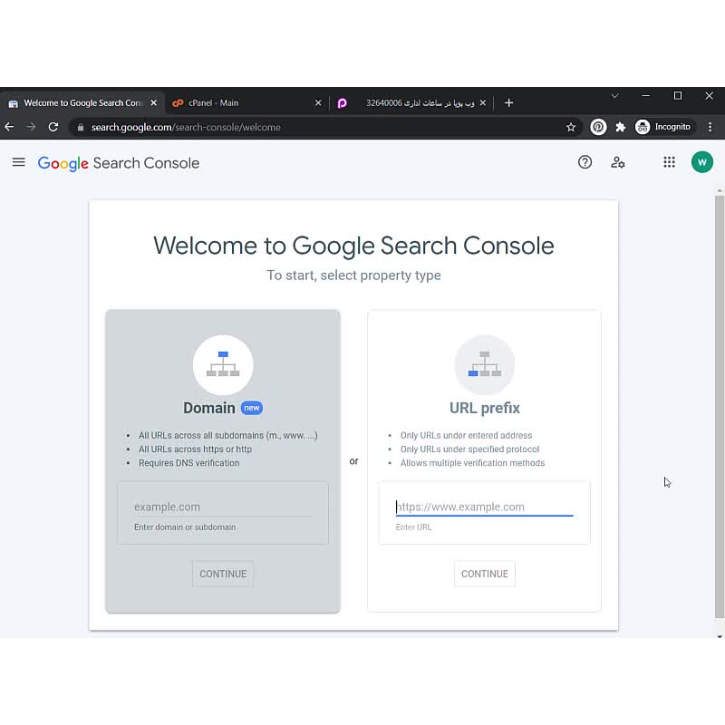Click the example.com domain input field
The image size is (725, 725).
222,507
